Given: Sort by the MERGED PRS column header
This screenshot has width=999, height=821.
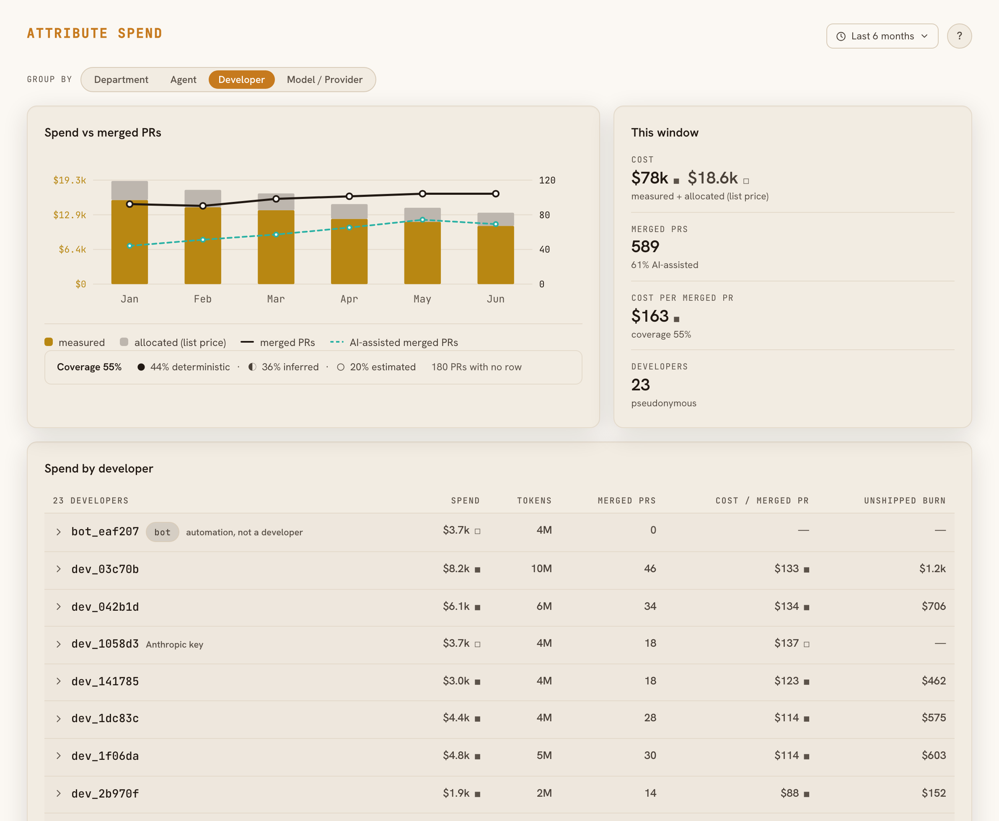Looking at the screenshot, I should coord(626,501).
